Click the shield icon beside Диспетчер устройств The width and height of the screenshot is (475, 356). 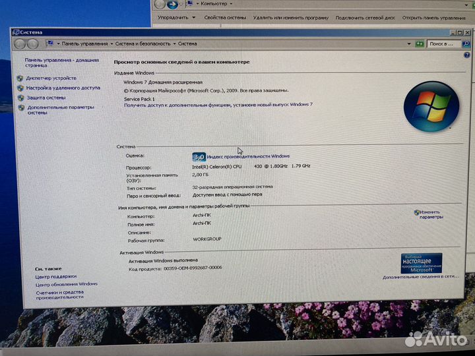point(20,78)
